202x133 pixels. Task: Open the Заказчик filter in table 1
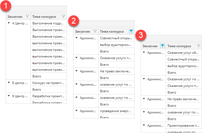point(27,16)
